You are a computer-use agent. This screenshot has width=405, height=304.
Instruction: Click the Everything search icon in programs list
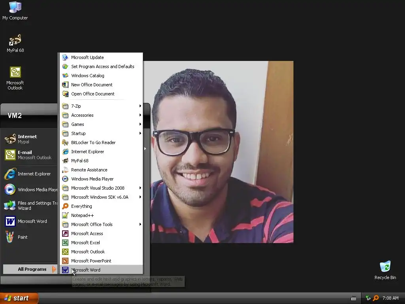tap(65, 206)
